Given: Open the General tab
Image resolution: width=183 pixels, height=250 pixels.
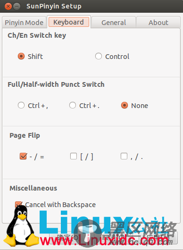Looking at the screenshot, I should coord(114,23).
